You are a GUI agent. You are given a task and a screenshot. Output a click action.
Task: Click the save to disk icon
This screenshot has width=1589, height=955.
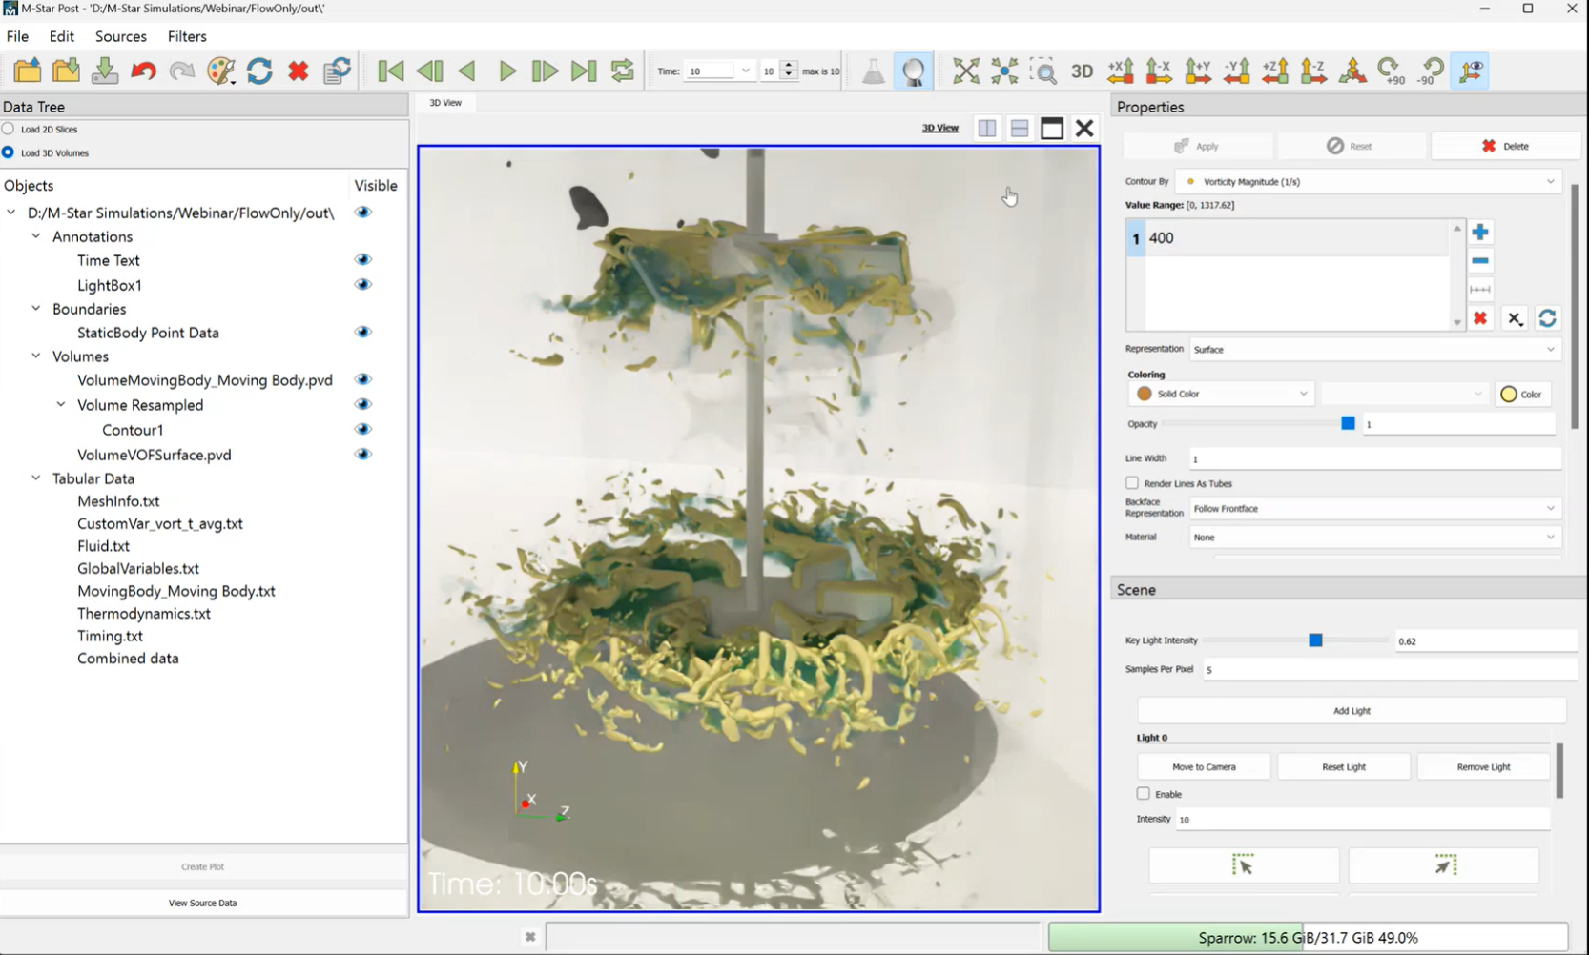click(x=105, y=71)
